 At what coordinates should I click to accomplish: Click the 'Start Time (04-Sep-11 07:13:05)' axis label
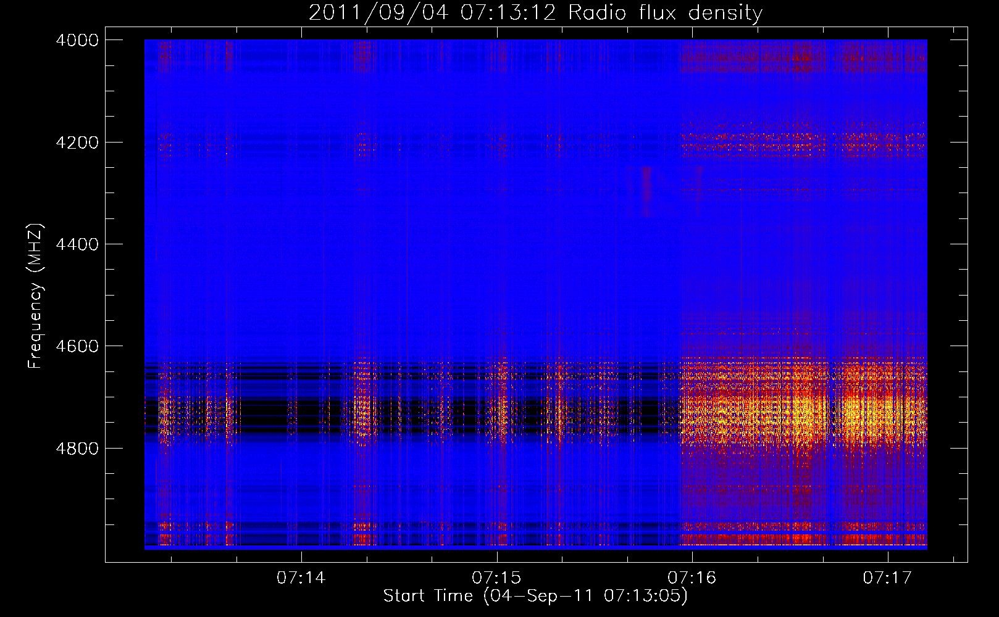535,595
